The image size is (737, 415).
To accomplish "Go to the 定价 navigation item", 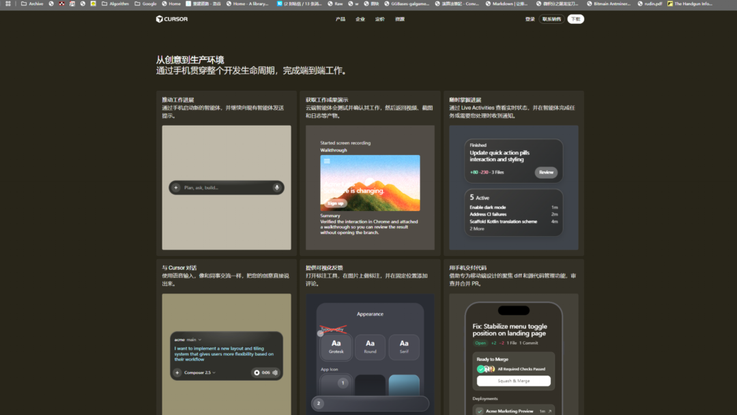I will pyautogui.click(x=380, y=19).
